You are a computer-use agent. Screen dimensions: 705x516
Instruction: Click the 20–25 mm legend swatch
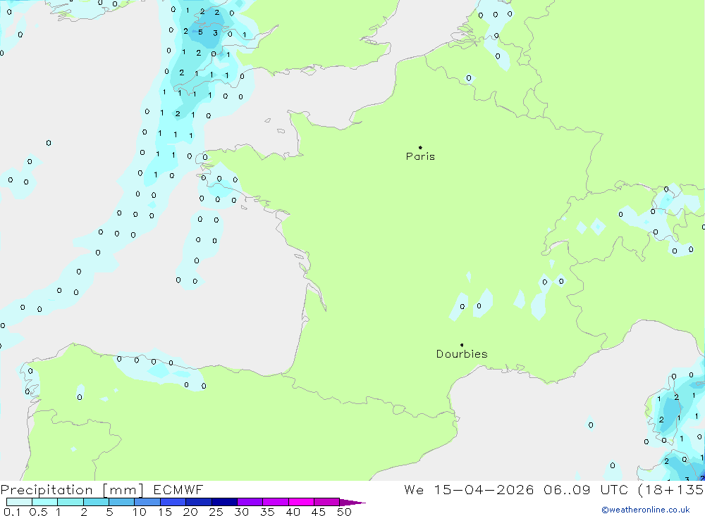point(199,502)
